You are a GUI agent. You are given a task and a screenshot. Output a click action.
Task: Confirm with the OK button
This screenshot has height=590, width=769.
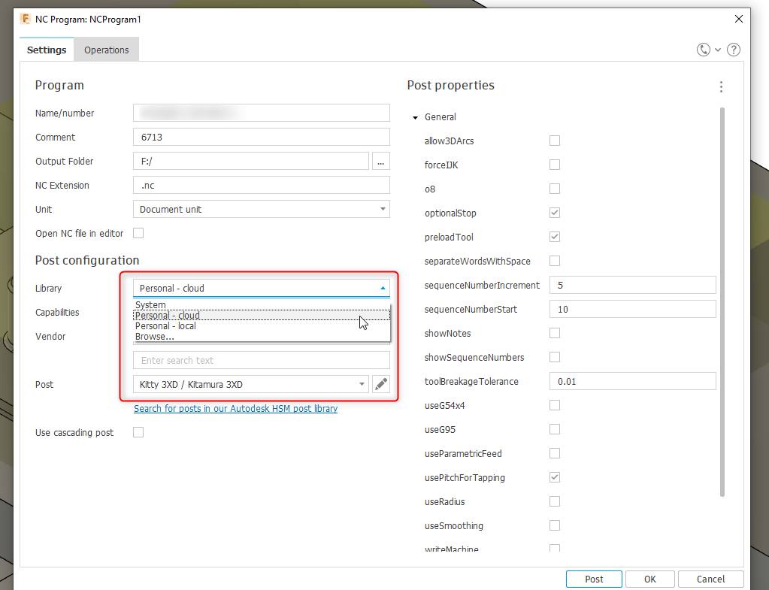point(649,579)
